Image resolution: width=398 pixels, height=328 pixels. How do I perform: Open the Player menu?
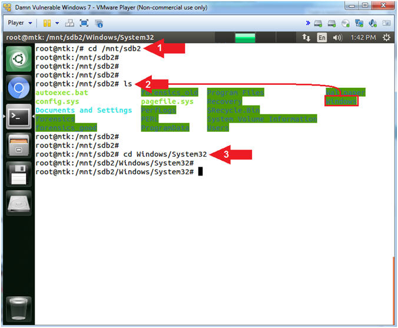[16, 23]
